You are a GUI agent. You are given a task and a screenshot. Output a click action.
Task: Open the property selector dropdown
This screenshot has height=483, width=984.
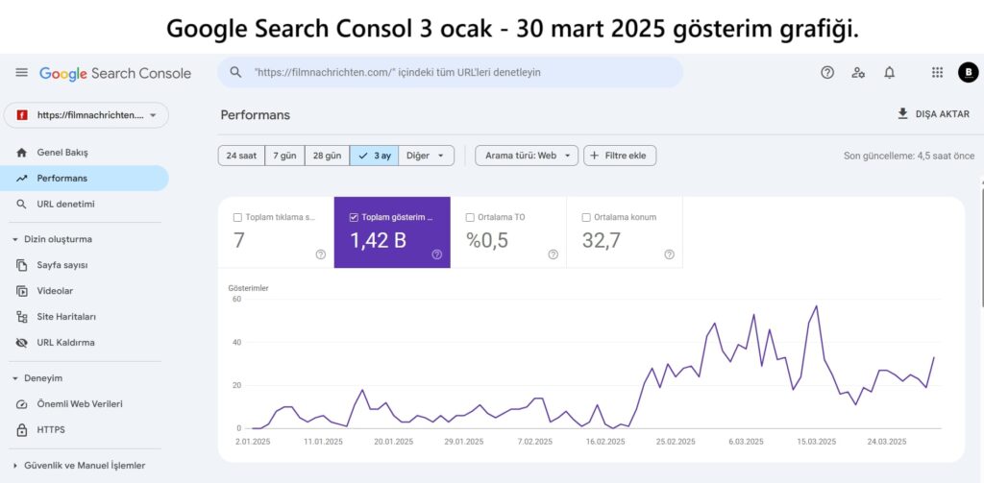pos(86,115)
